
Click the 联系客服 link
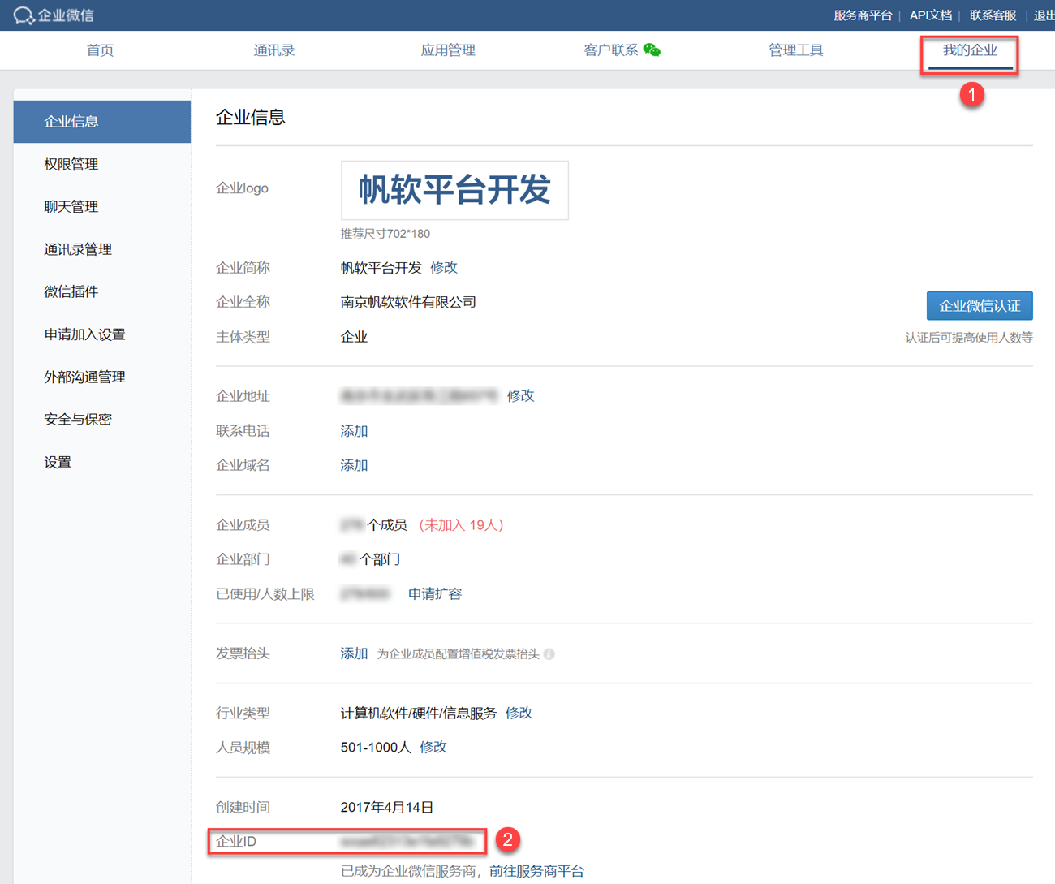[993, 15]
